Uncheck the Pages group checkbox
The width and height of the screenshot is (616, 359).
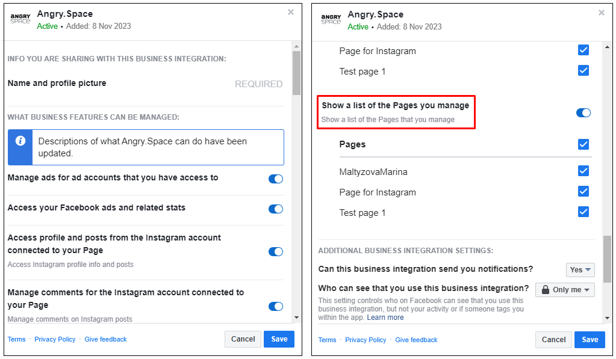583,144
